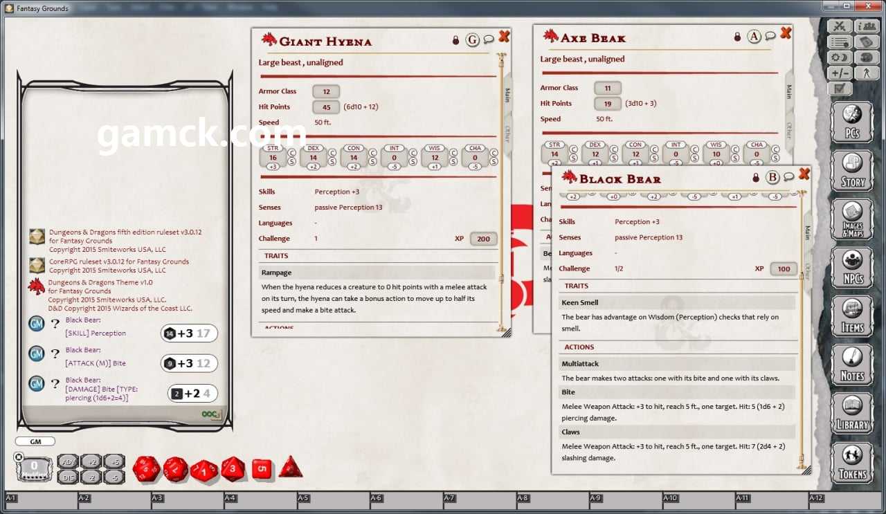Click Black Bear XP field 100
This screenshot has height=514, width=886.
[x=784, y=268]
